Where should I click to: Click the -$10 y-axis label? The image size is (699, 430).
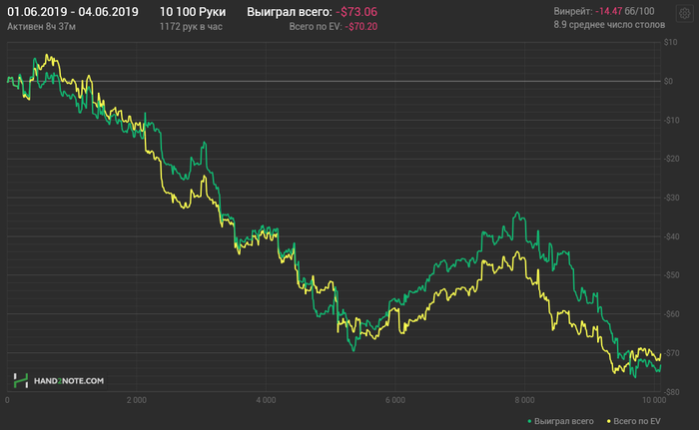click(x=672, y=121)
